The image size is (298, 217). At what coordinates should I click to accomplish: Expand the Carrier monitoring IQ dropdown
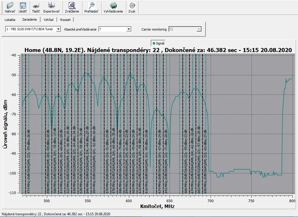[x=199, y=29]
